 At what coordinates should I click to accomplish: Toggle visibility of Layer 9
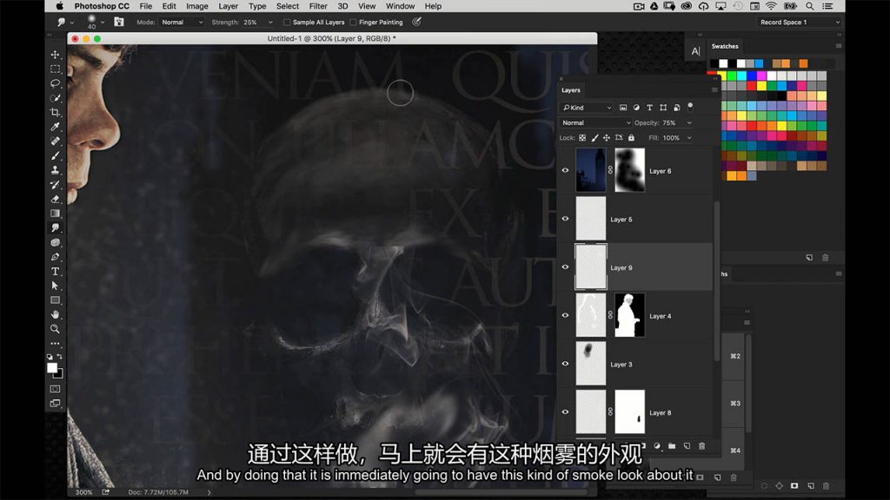pos(565,267)
